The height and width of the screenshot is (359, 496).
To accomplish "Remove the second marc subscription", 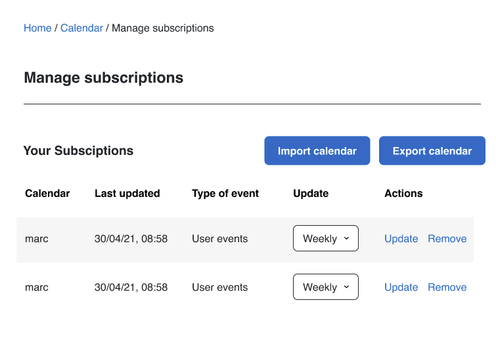I will pyautogui.click(x=447, y=287).
